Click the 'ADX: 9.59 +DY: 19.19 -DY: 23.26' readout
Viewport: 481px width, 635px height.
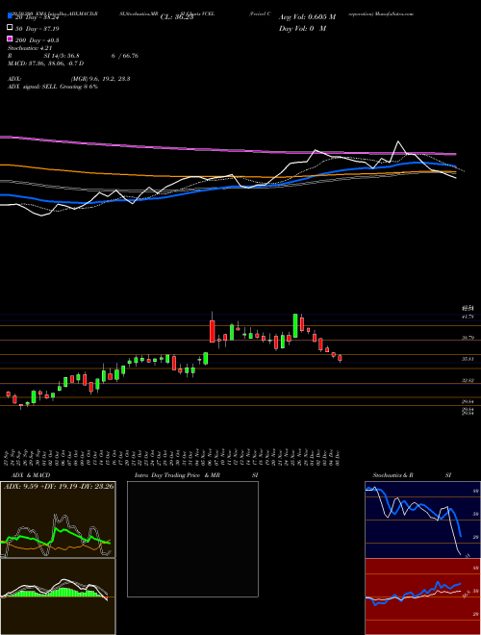pyautogui.click(x=59, y=487)
